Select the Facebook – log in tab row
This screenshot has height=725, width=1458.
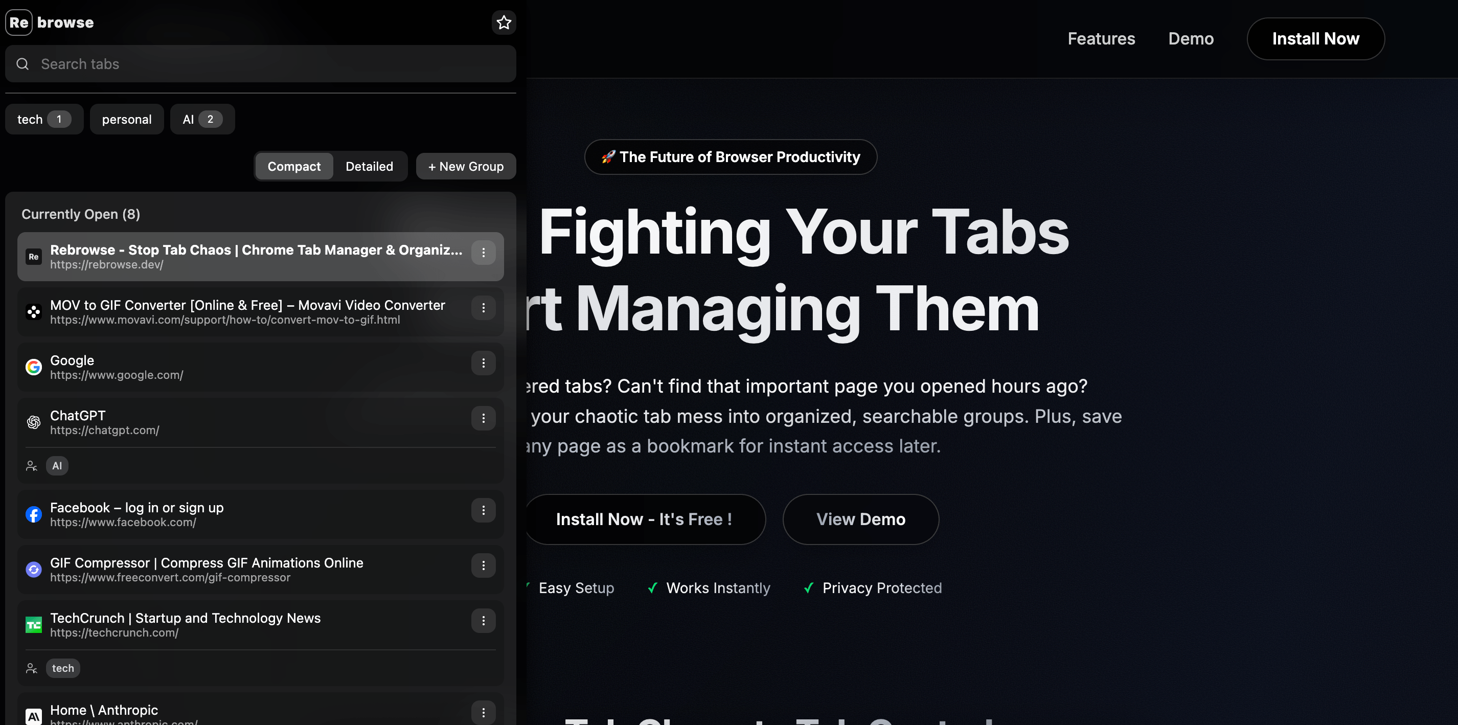260,514
